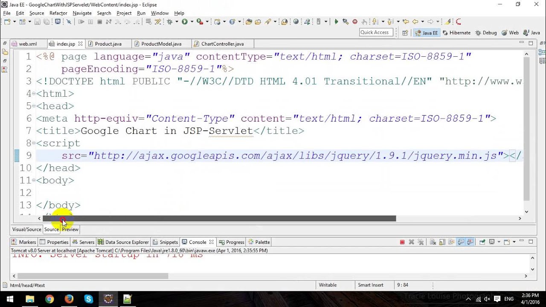Open dropdown arrow next to Debug button

tap(177, 22)
